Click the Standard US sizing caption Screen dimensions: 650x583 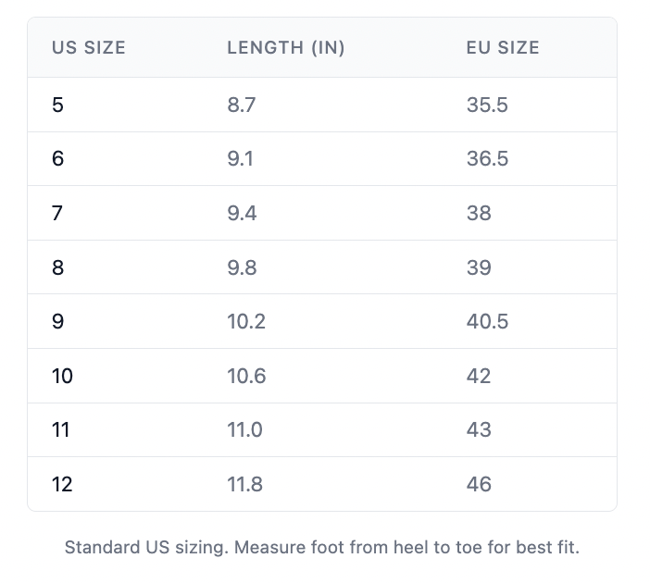point(321,547)
